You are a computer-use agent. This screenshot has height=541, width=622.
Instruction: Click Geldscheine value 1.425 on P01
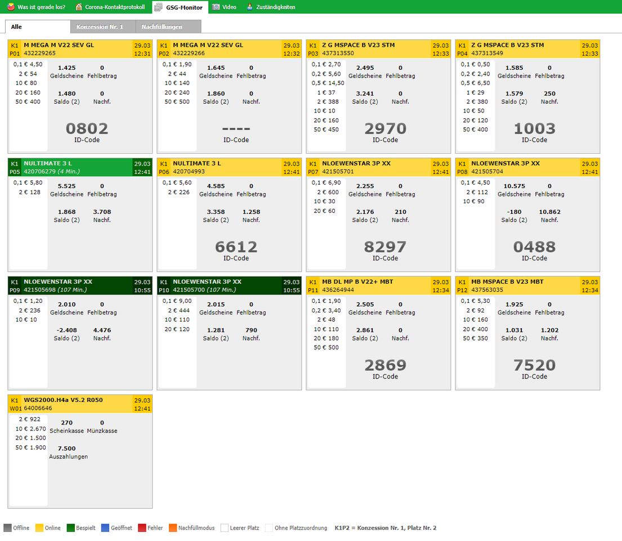tap(66, 68)
